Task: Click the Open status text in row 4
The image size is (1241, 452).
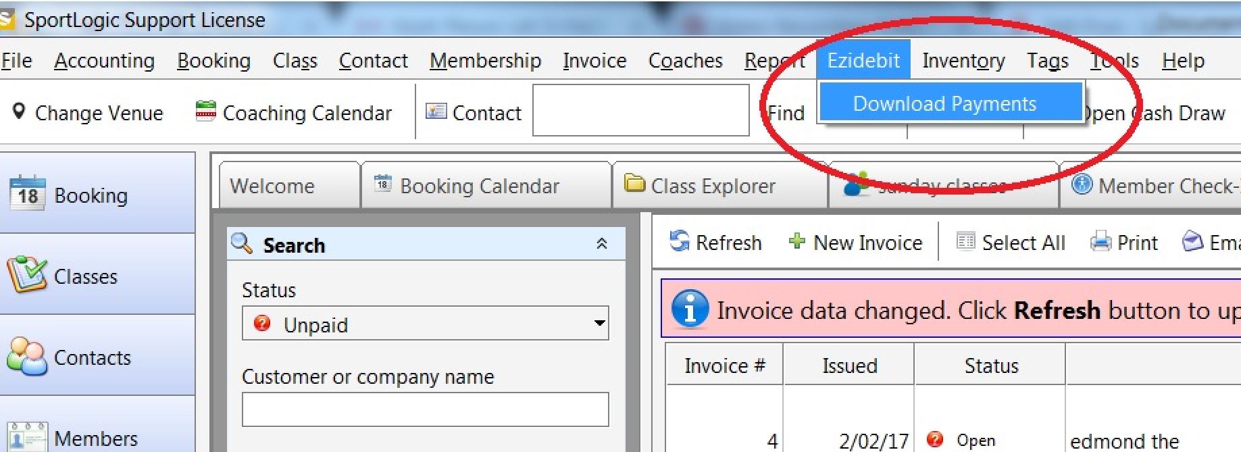Action: [x=976, y=441]
